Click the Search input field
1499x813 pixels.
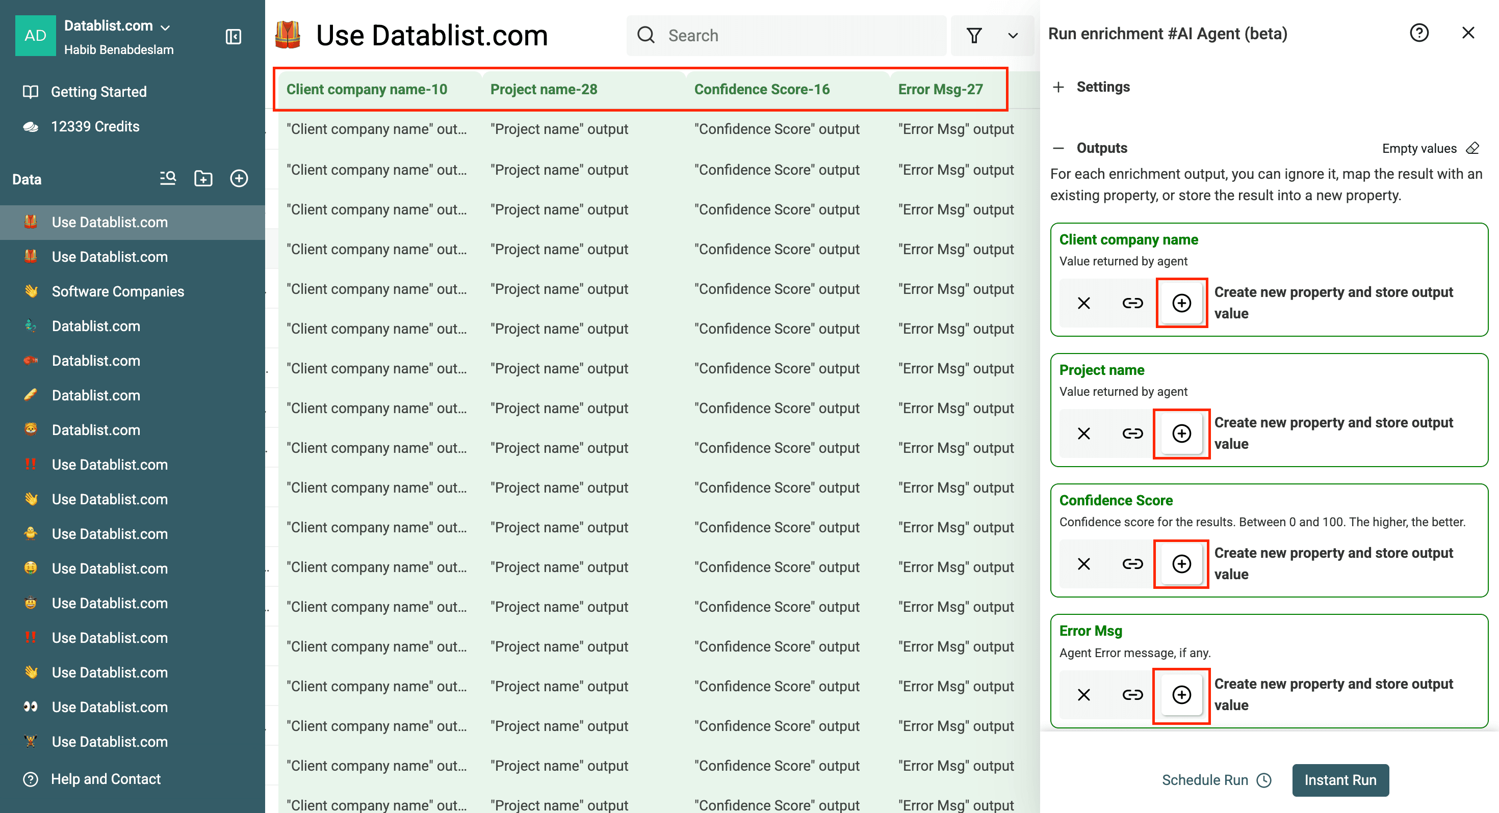[797, 36]
